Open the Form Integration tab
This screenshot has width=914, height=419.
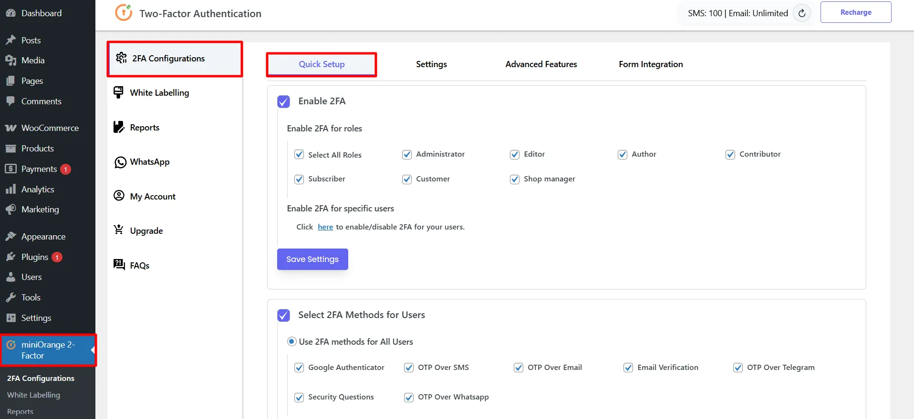(651, 64)
